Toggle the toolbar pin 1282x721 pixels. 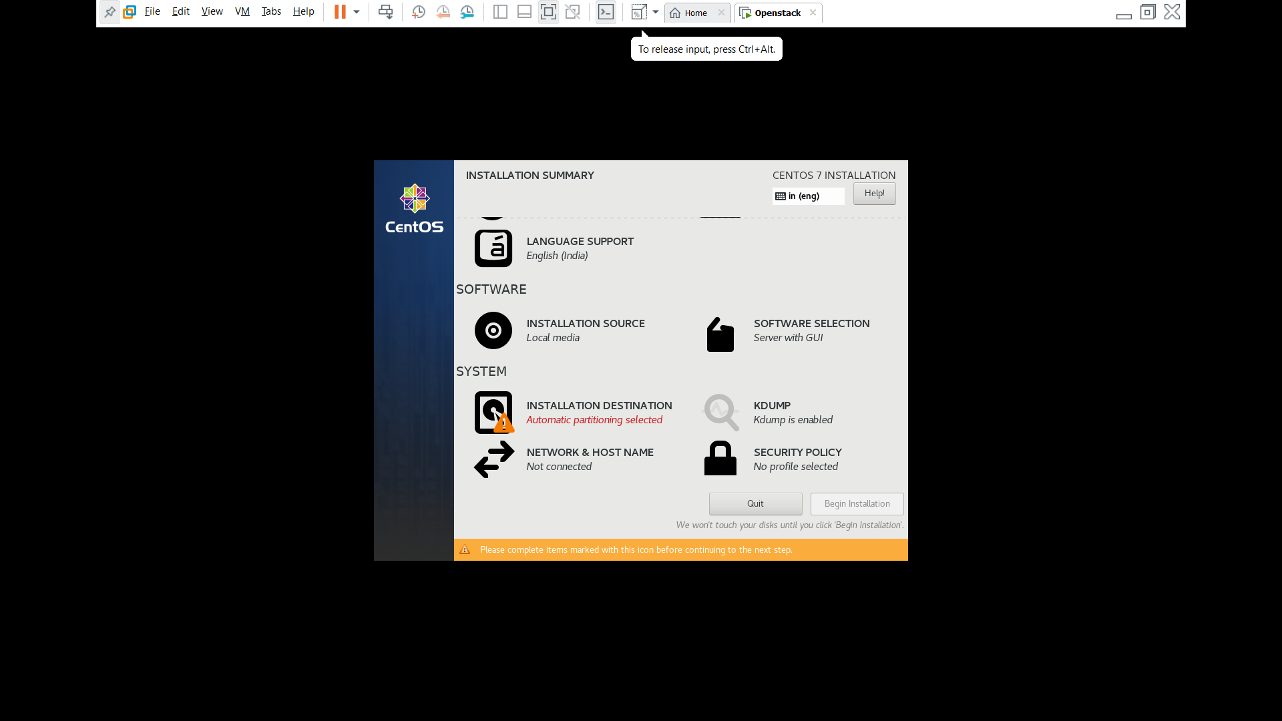110,11
